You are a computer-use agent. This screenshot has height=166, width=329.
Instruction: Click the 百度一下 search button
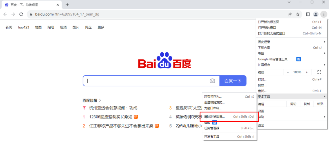[233, 81]
